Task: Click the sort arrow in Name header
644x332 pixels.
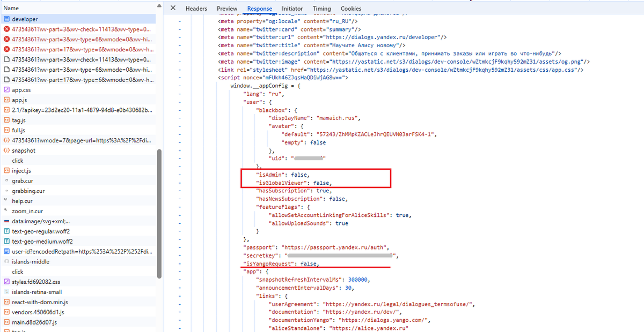Action: coord(158,6)
